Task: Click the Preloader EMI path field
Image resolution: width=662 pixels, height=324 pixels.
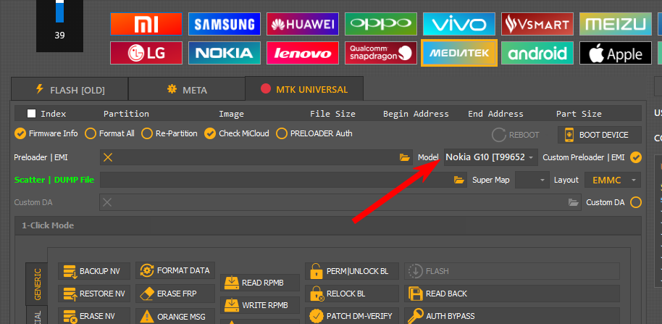Action: click(x=256, y=157)
